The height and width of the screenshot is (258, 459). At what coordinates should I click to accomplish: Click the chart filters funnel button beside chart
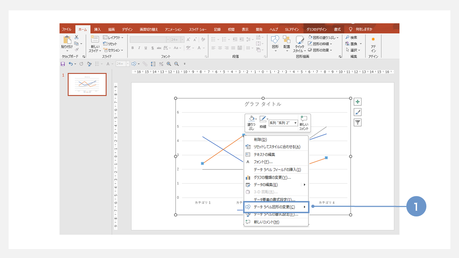coord(358,123)
